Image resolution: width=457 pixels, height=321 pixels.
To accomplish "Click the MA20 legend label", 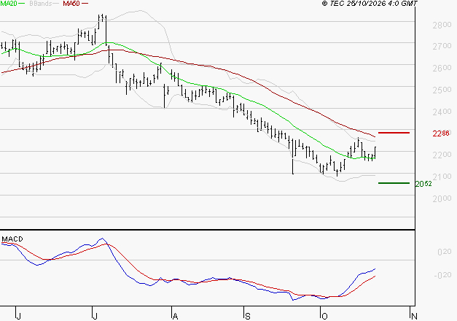I will point(9,4).
